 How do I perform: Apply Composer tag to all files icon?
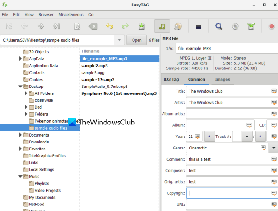(274, 170)
